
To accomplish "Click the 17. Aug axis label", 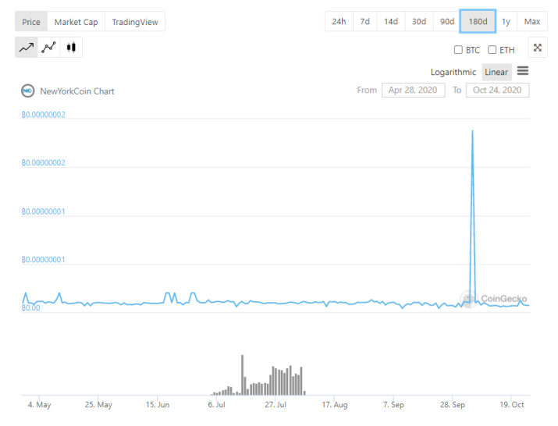I will (x=335, y=405).
